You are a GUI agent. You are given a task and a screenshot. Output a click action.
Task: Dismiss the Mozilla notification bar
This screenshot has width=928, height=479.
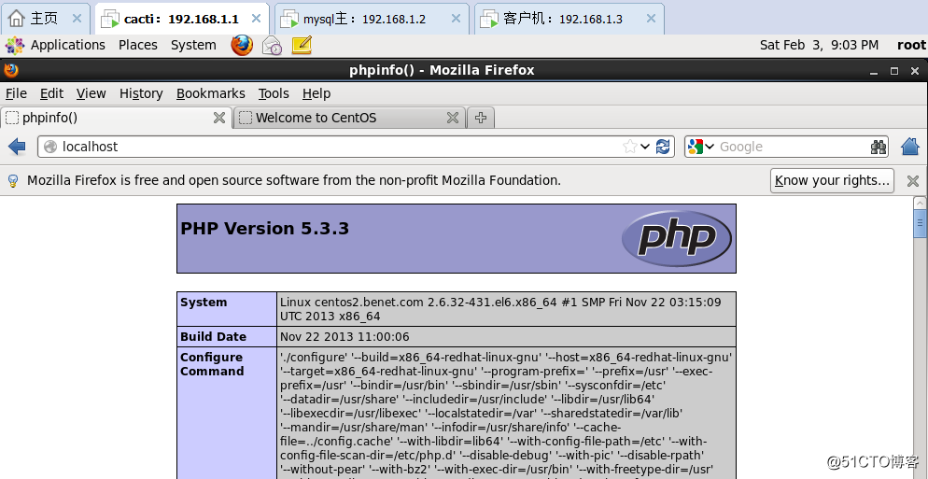[913, 180]
